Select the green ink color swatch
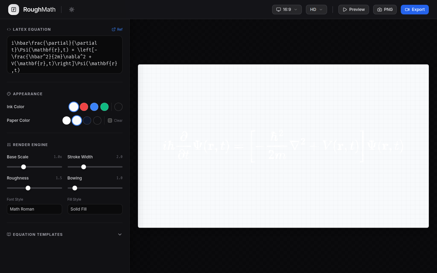The width and height of the screenshot is (437, 273). 104,107
